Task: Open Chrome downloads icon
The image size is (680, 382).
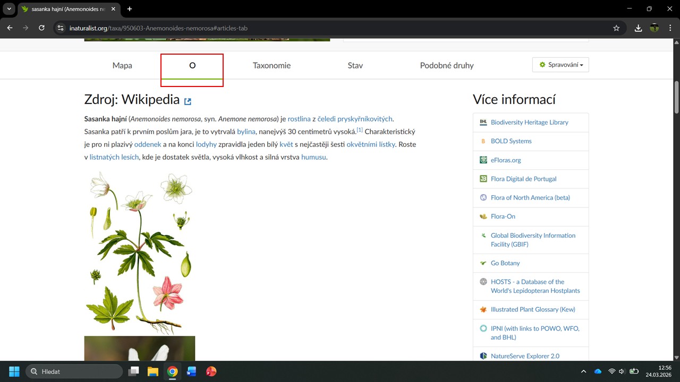Action: (x=638, y=28)
